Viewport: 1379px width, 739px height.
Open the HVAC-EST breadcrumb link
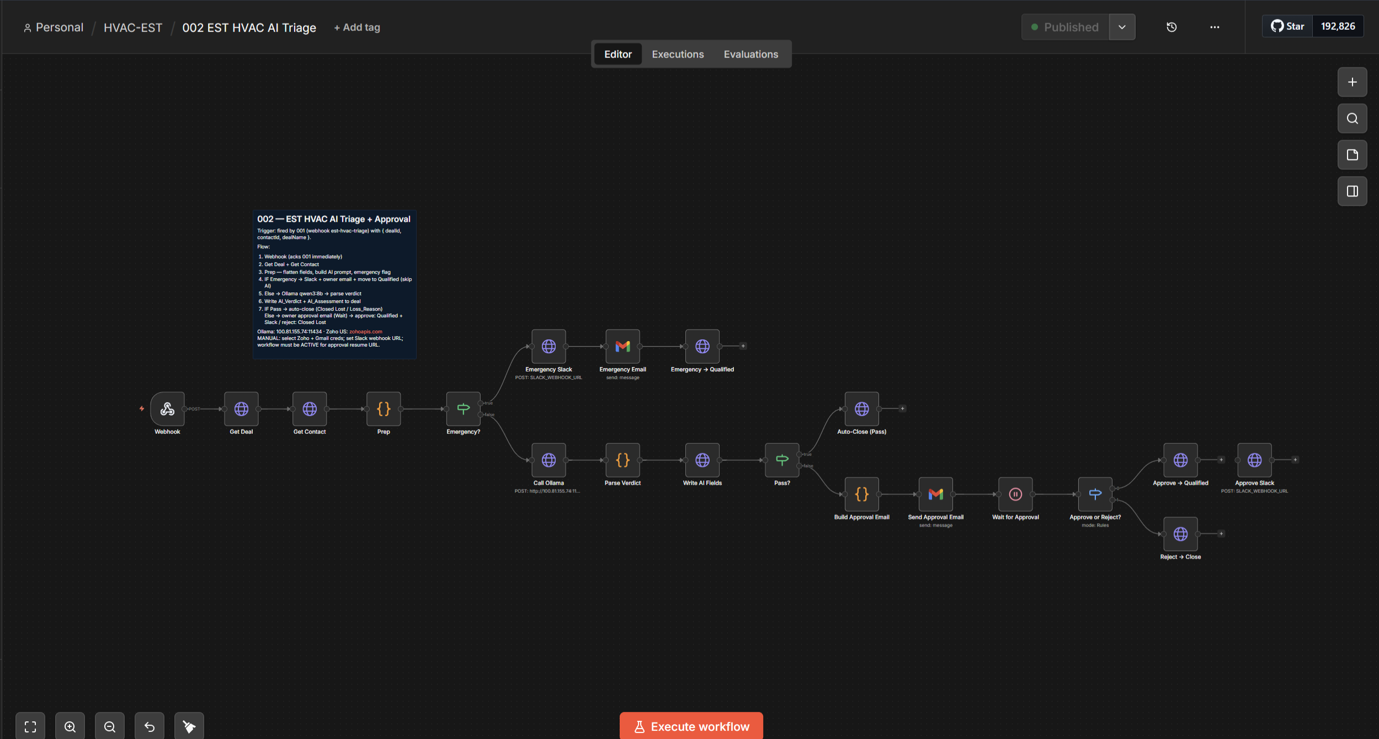pyautogui.click(x=133, y=28)
